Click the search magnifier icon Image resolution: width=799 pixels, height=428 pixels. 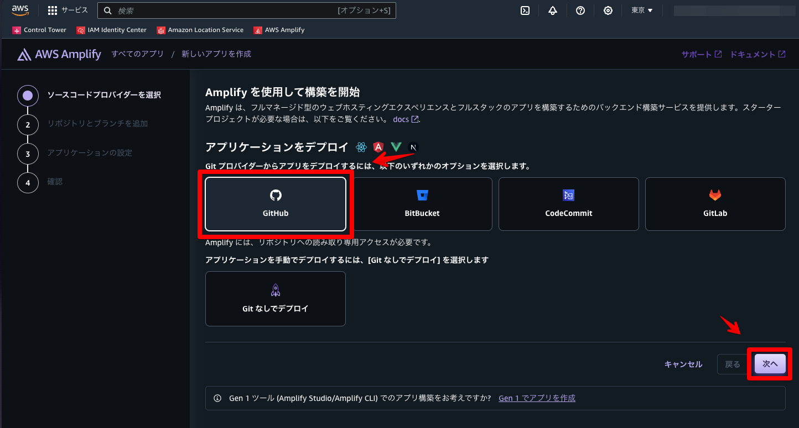tap(108, 10)
